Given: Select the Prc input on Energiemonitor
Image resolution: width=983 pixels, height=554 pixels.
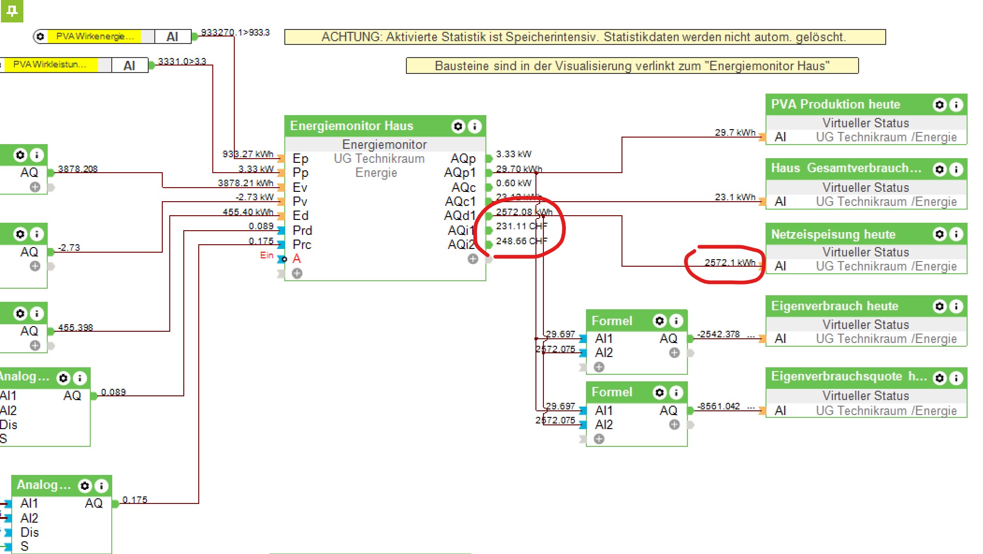Looking at the screenshot, I should click(x=302, y=245).
